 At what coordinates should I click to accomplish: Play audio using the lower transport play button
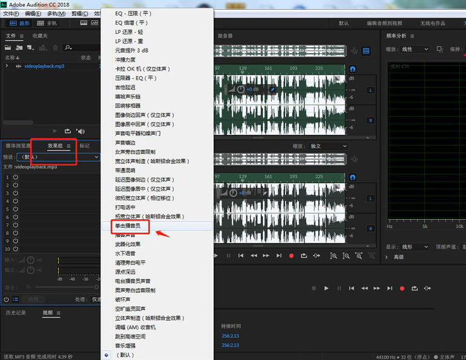click(x=326, y=289)
